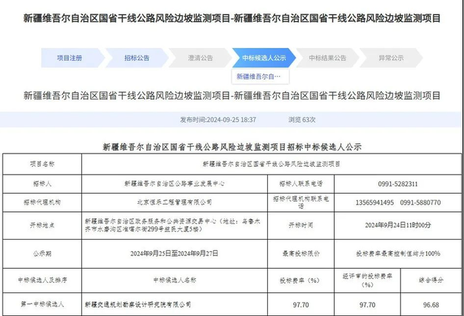This screenshot has width=464, height=316.
Task: Select the 澄清公告 step
Action: tap(200, 58)
